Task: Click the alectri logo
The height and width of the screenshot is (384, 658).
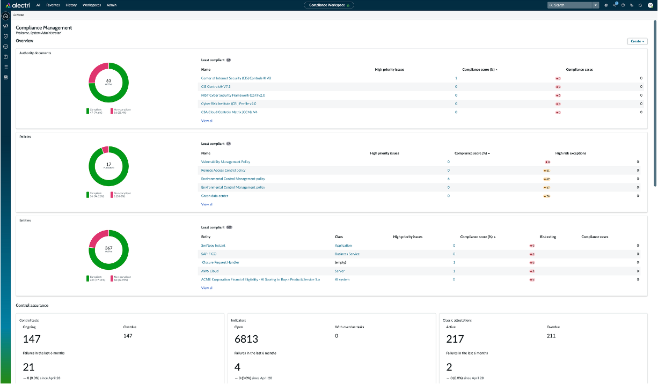Action: [x=17, y=5]
